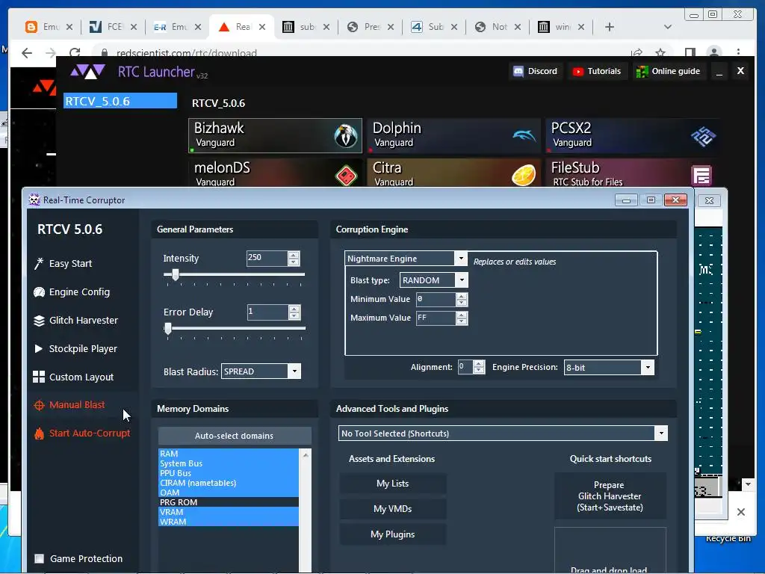Click melonDS red diamond icon

346,175
